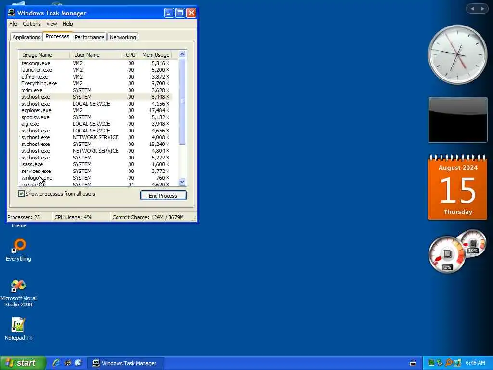
Task: Select the lsass.exe process
Action: pyautogui.click(x=96, y=164)
